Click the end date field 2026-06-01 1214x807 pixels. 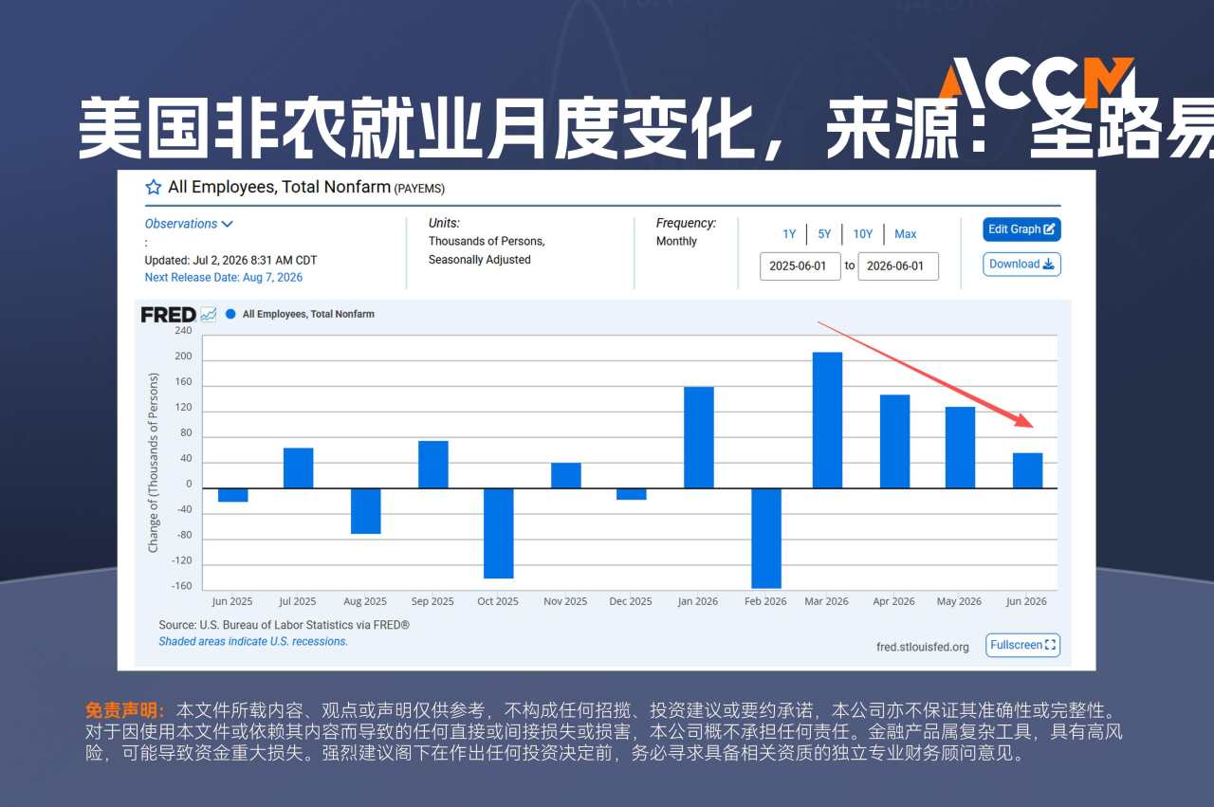(x=898, y=266)
